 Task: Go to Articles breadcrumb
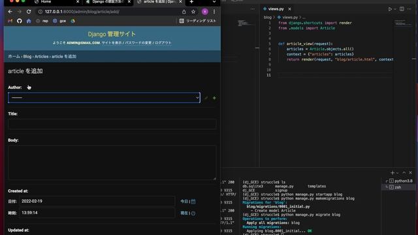[42, 57]
